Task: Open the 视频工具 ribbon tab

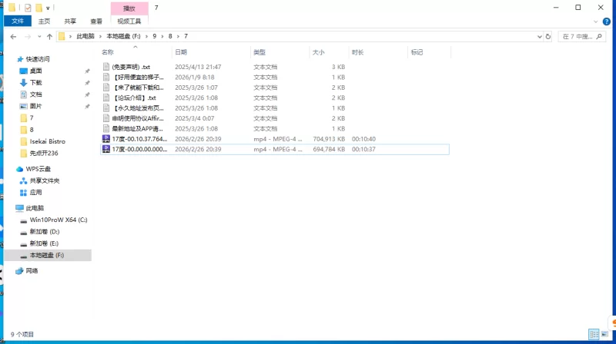Action: [129, 21]
